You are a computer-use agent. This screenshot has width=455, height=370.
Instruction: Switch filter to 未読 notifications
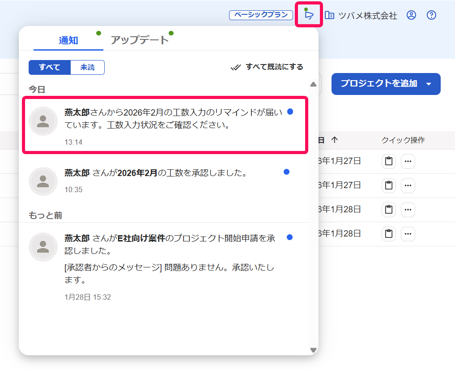[x=87, y=67]
